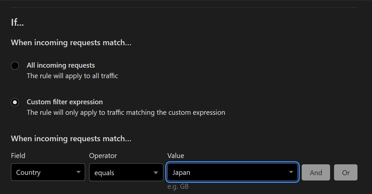Click the 'Field' label above Country
Viewport: 372px width, 194px height.
(x=18, y=156)
